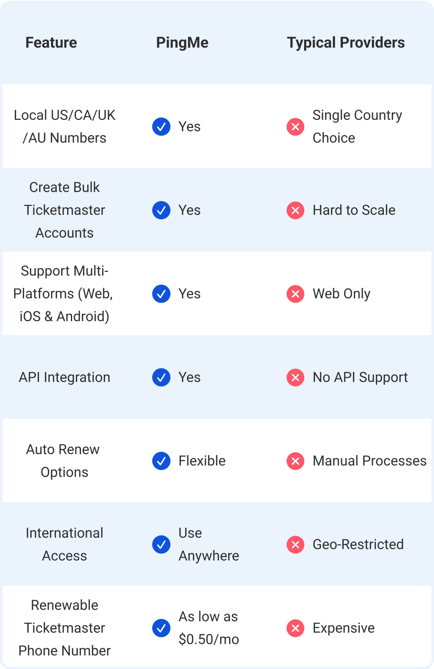Click the red X beside Manual Processes
Viewport: 434px width, 669px height.
(x=295, y=461)
